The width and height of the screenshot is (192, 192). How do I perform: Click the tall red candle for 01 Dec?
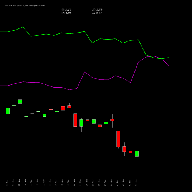[x=118, y=139]
